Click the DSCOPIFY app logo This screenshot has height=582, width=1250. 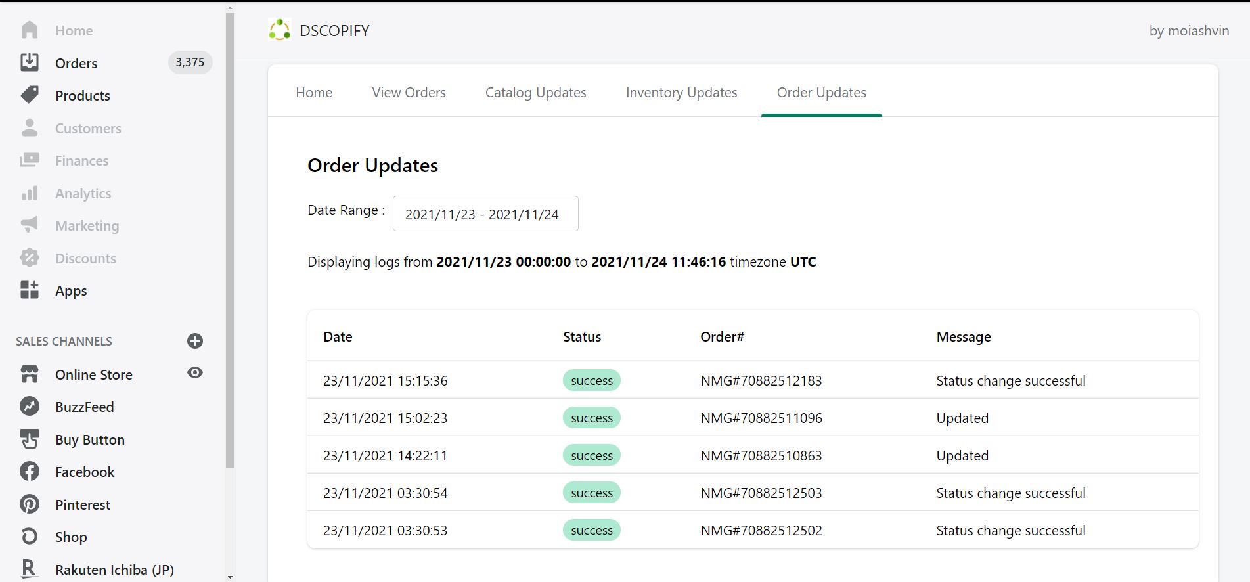(280, 30)
